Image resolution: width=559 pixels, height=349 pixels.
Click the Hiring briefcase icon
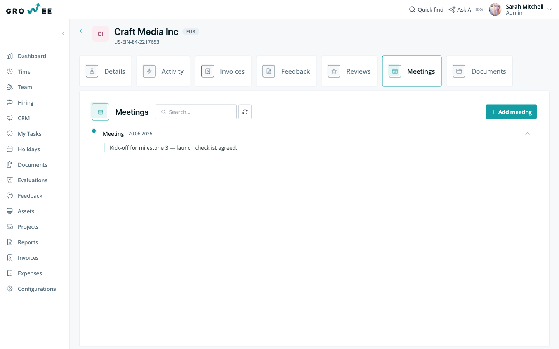tap(10, 102)
